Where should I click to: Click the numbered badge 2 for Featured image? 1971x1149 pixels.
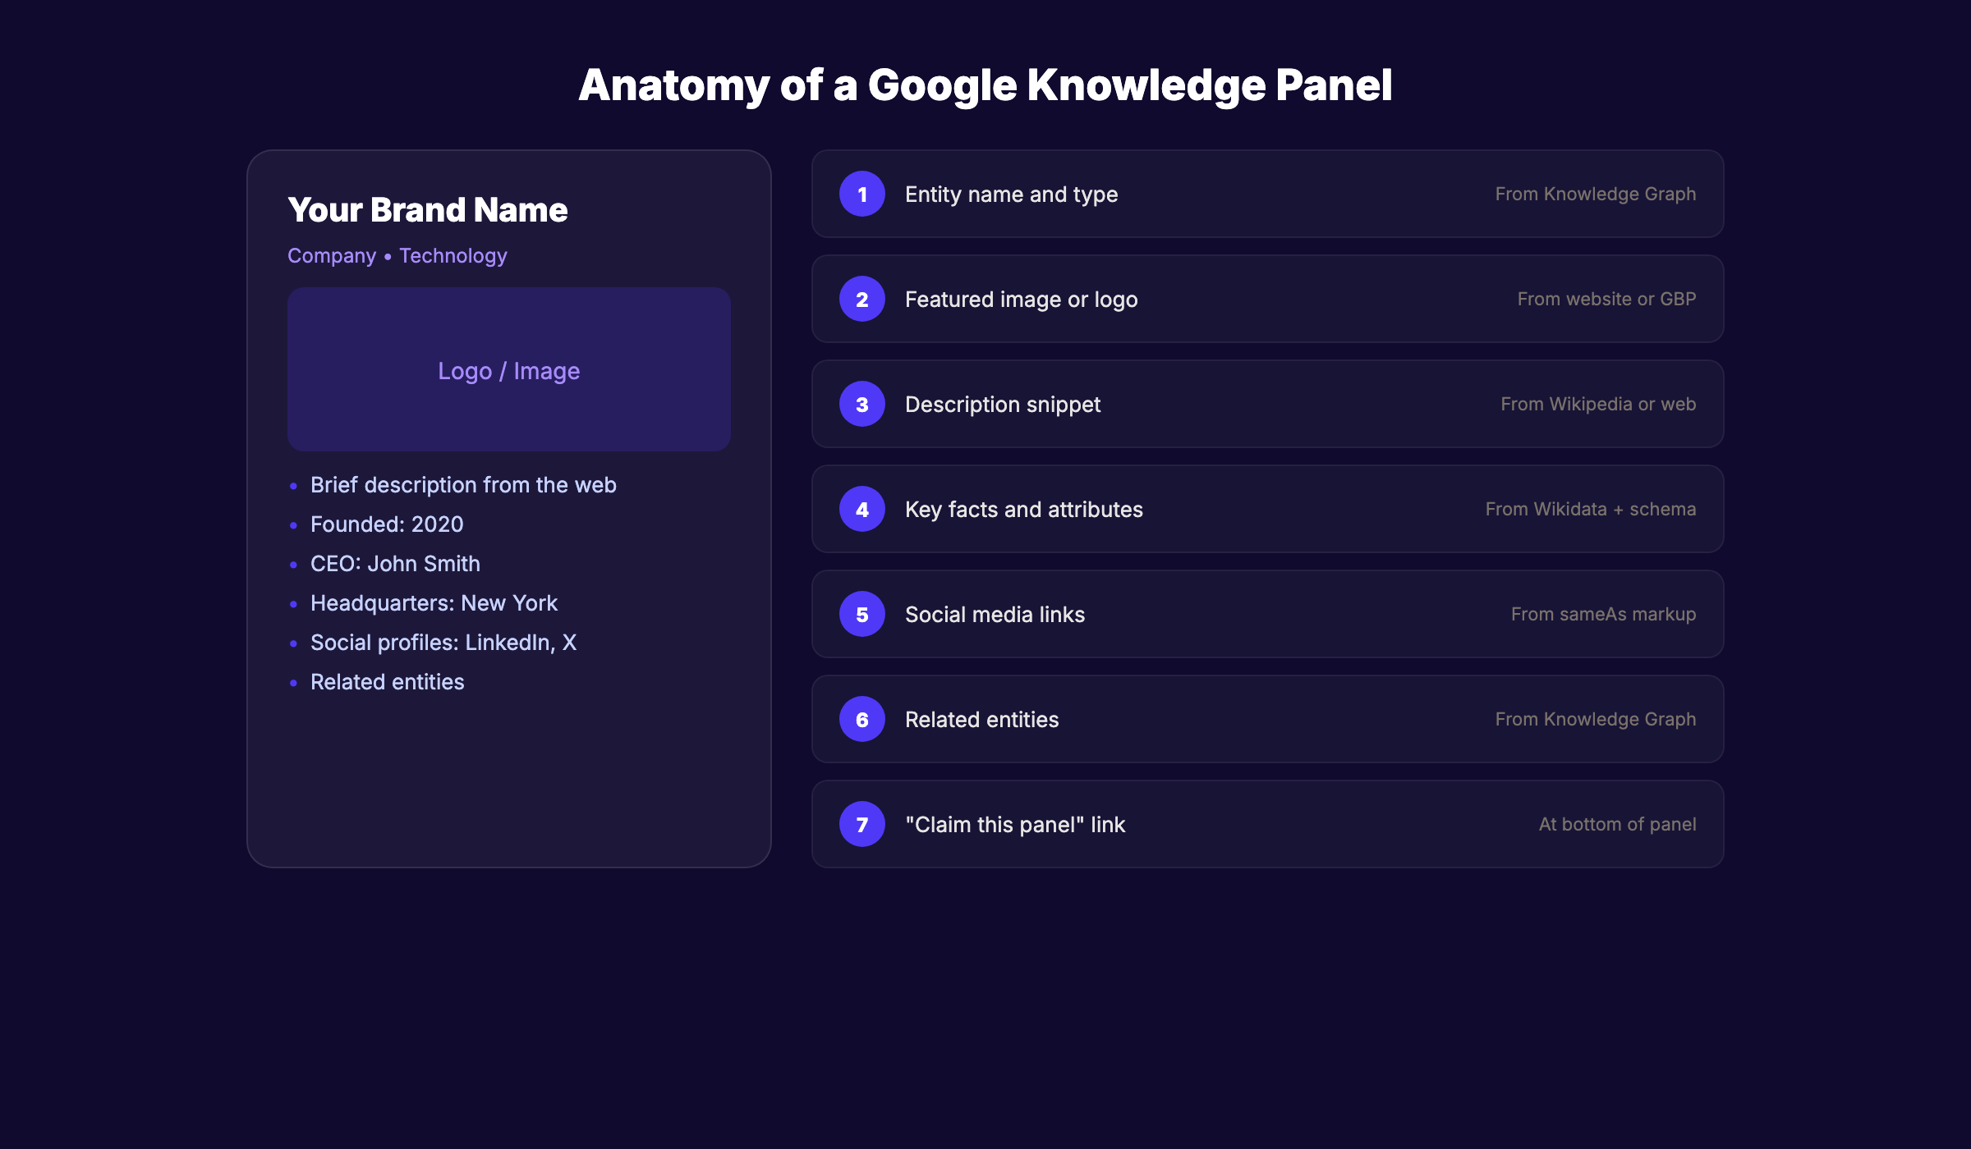pyautogui.click(x=861, y=299)
